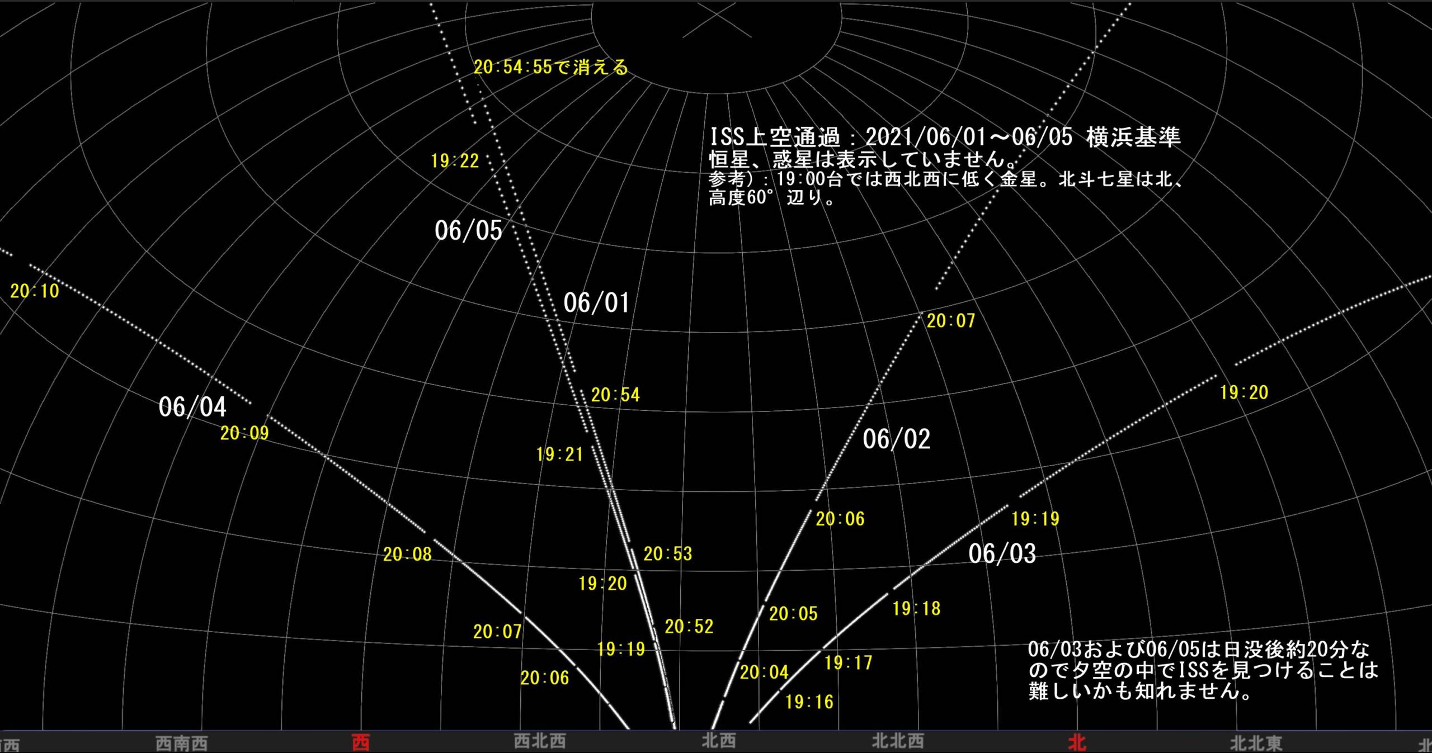Click the 06/01 pass date label

(x=596, y=303)
